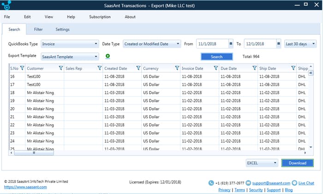This screenshot has height=194, width=323.
Task: Expand the Last 30 days dropdown
Action: [x=313, y=44]
